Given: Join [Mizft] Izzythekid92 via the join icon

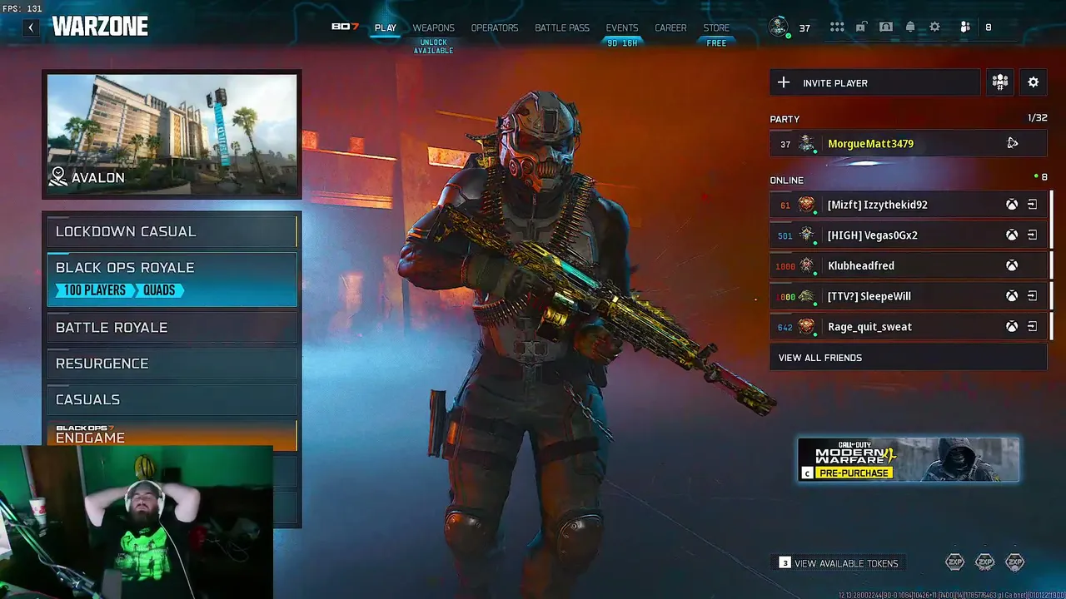Looking at the screenshot, I should tap(1032, 205).
